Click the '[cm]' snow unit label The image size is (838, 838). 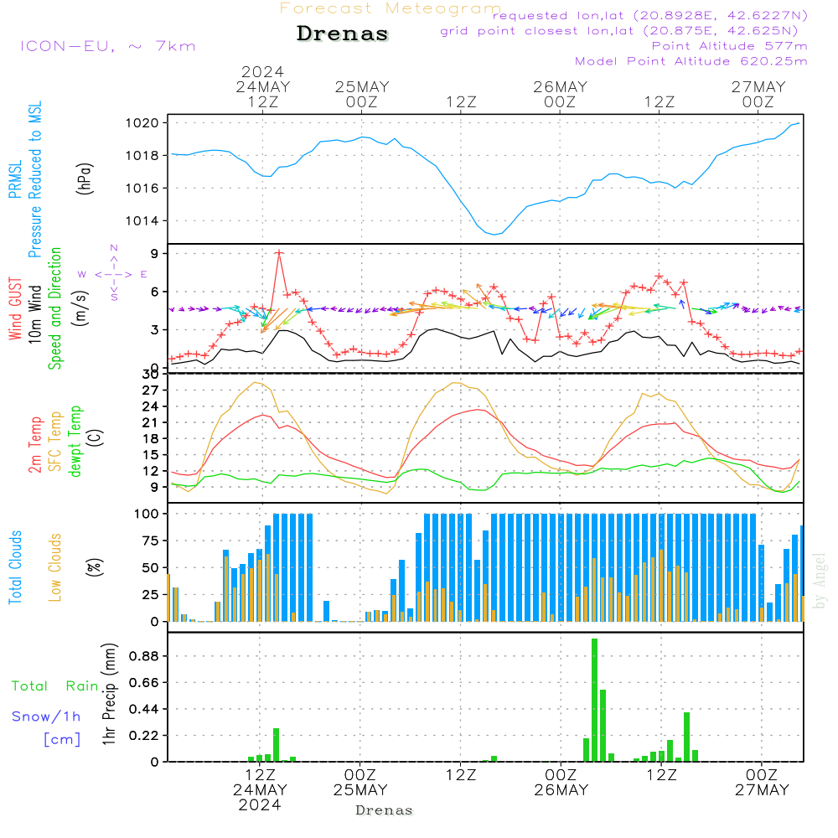[x=62, y=740]
